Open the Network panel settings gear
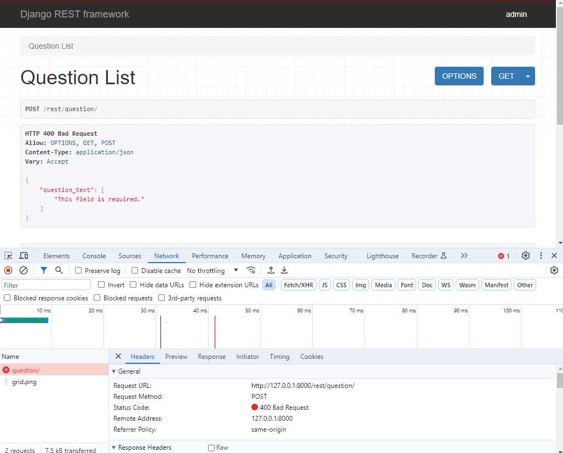Viewport: 563px width, 453px height. click(x=554, y=270)
